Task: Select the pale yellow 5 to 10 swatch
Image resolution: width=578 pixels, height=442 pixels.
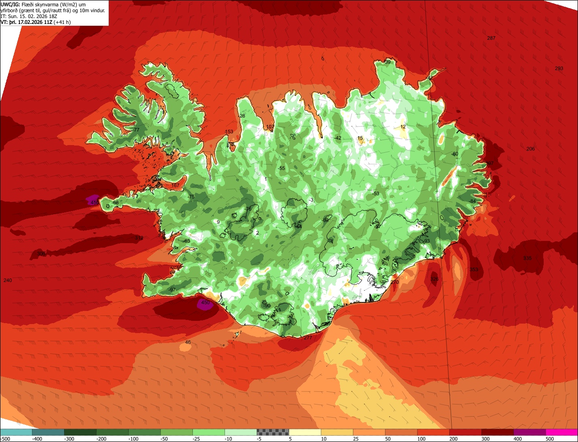Action: pos(305,432)
